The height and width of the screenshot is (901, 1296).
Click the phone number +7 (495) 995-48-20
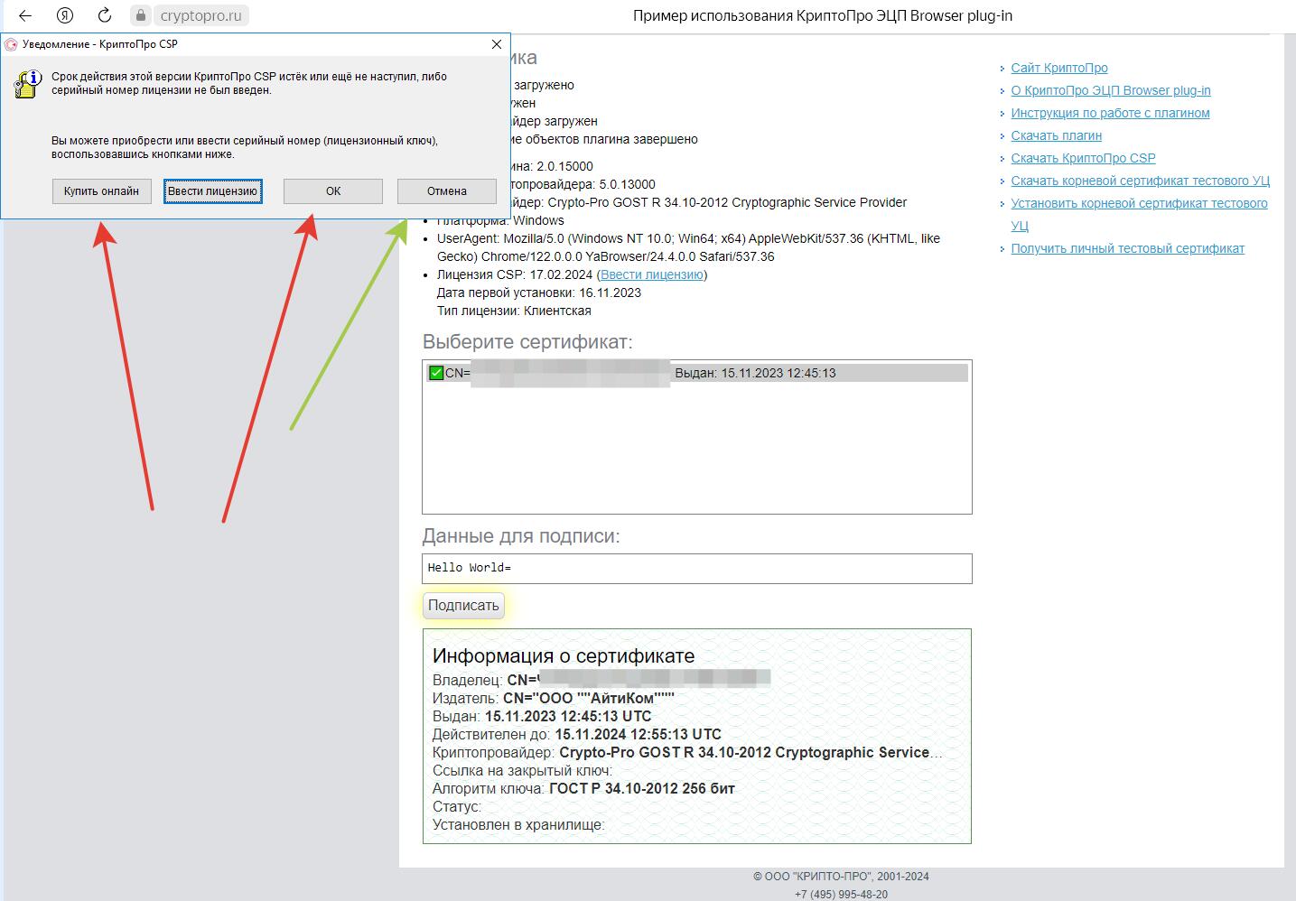point(841,894)
